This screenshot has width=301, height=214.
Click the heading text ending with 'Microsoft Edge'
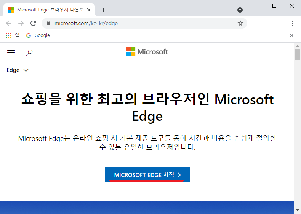pos(147,107)
